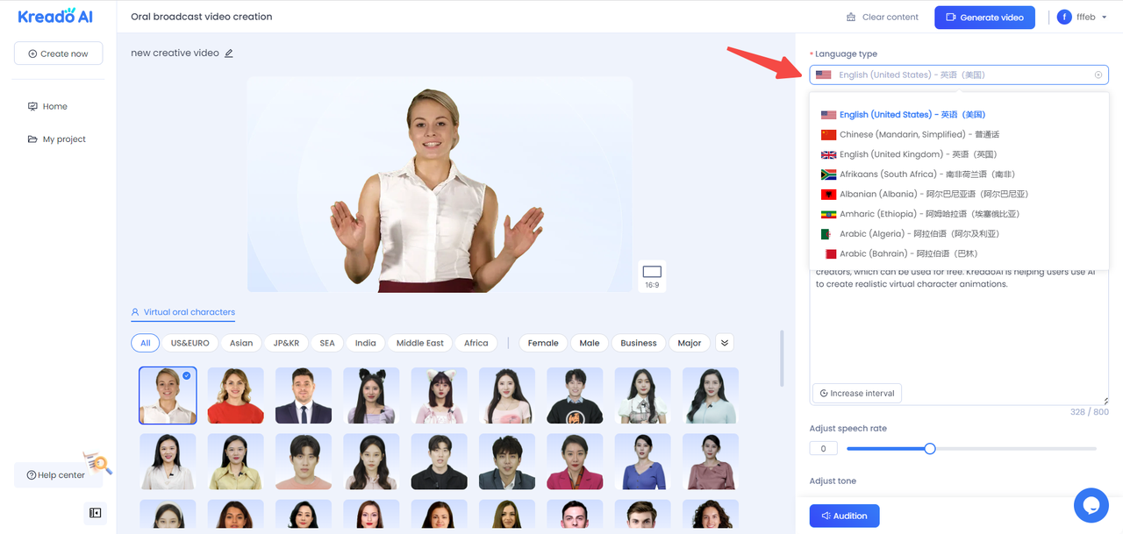Show Middle East characters

click(420, 343)
